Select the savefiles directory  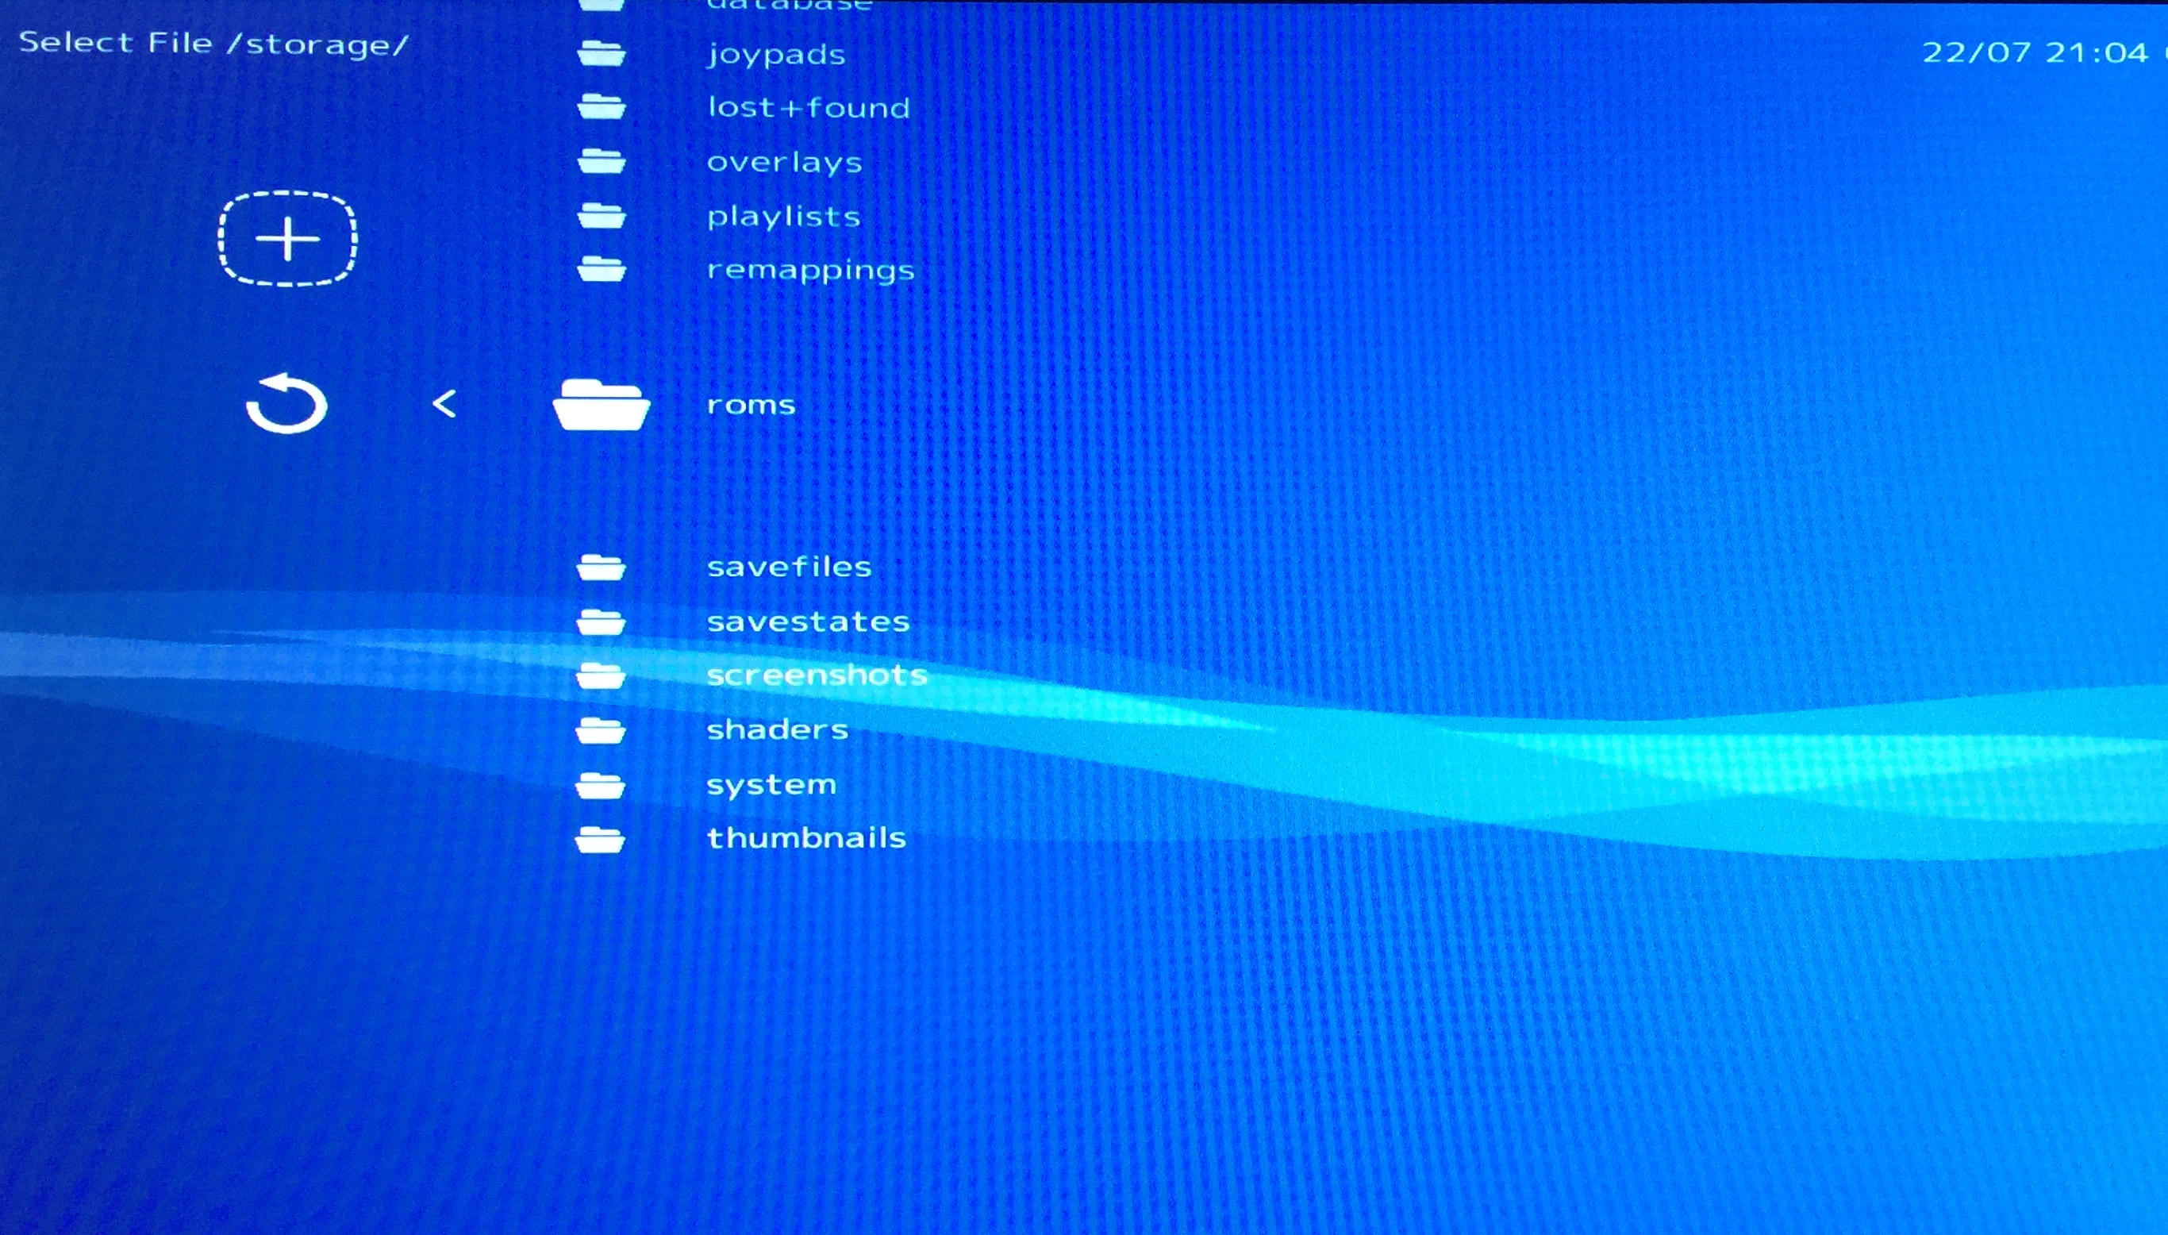coord(789,567)
